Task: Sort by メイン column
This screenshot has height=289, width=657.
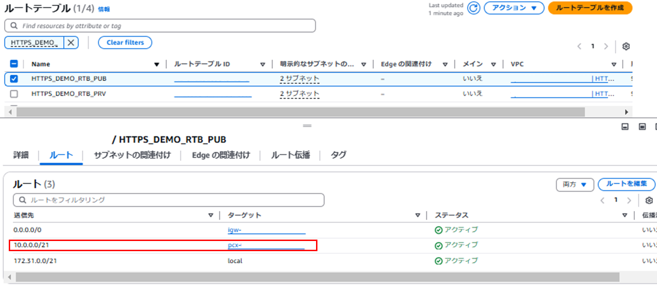Action: click(493, 65)
